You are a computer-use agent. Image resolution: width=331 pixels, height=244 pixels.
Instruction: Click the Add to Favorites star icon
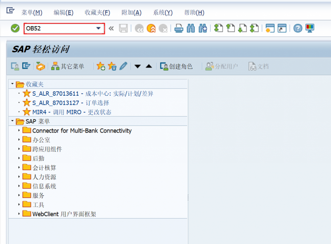(101, 66)
